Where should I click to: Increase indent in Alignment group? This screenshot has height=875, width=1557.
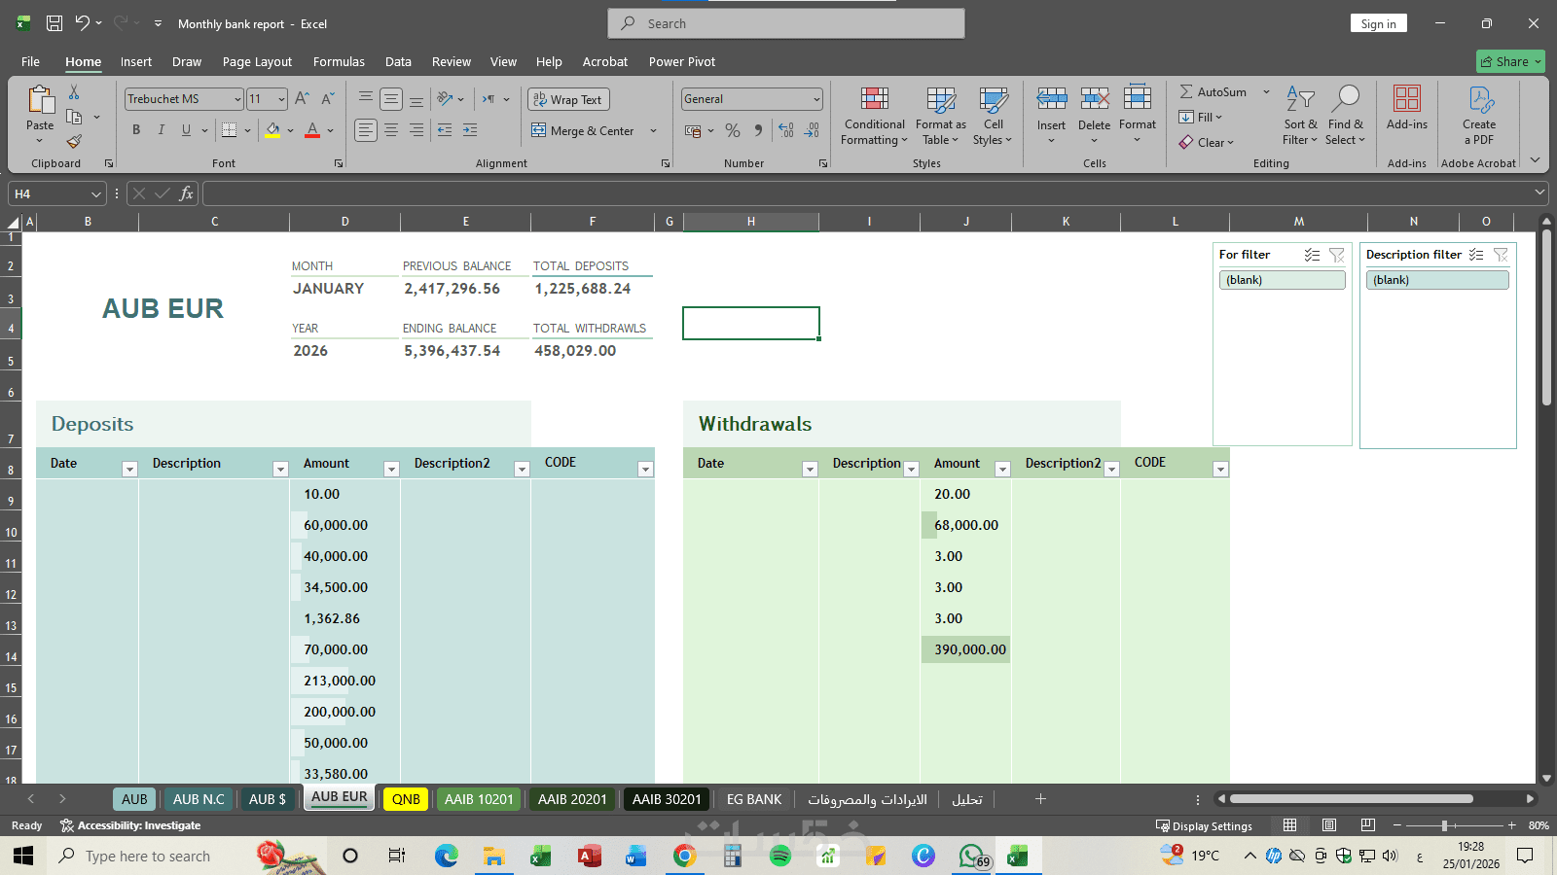470,130
